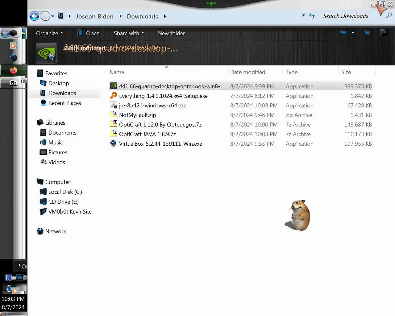Expand the arrow after Joseph Biden
Image resolution: width=395 pixels, height=316 pixels.
pos(120,16)
